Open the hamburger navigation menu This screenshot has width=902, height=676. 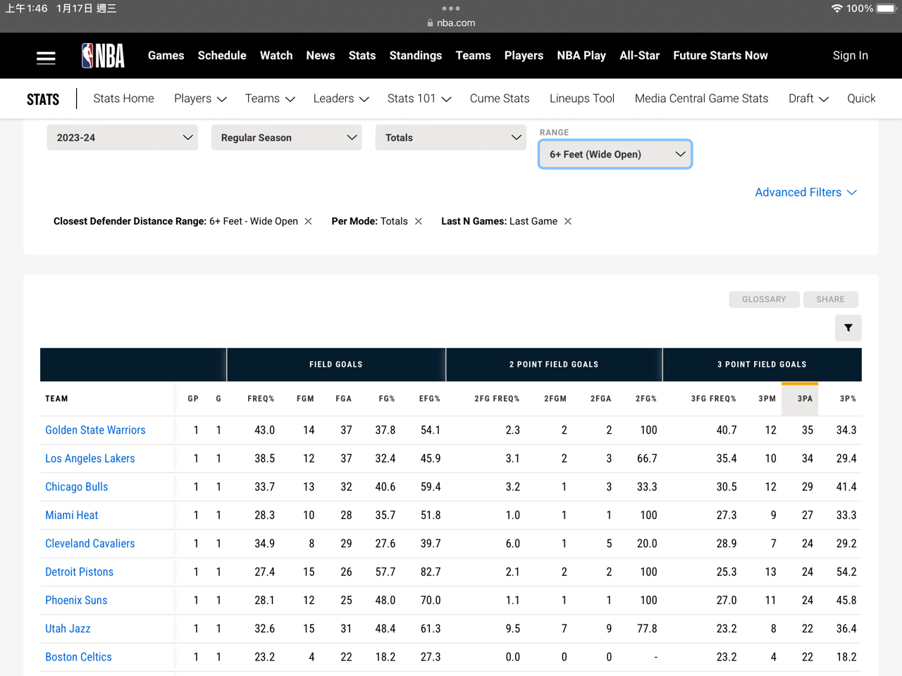click(46, 57)
